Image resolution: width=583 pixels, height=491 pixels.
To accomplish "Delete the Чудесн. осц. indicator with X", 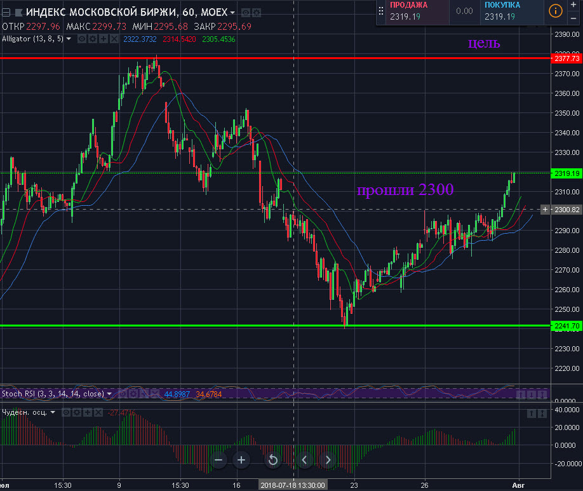I will point(98,412).
